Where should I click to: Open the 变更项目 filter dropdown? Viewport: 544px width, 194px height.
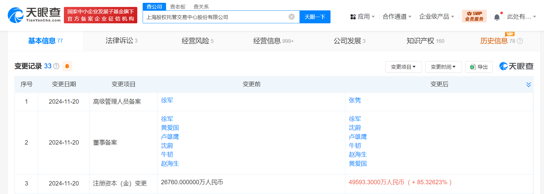pos(404,67)
